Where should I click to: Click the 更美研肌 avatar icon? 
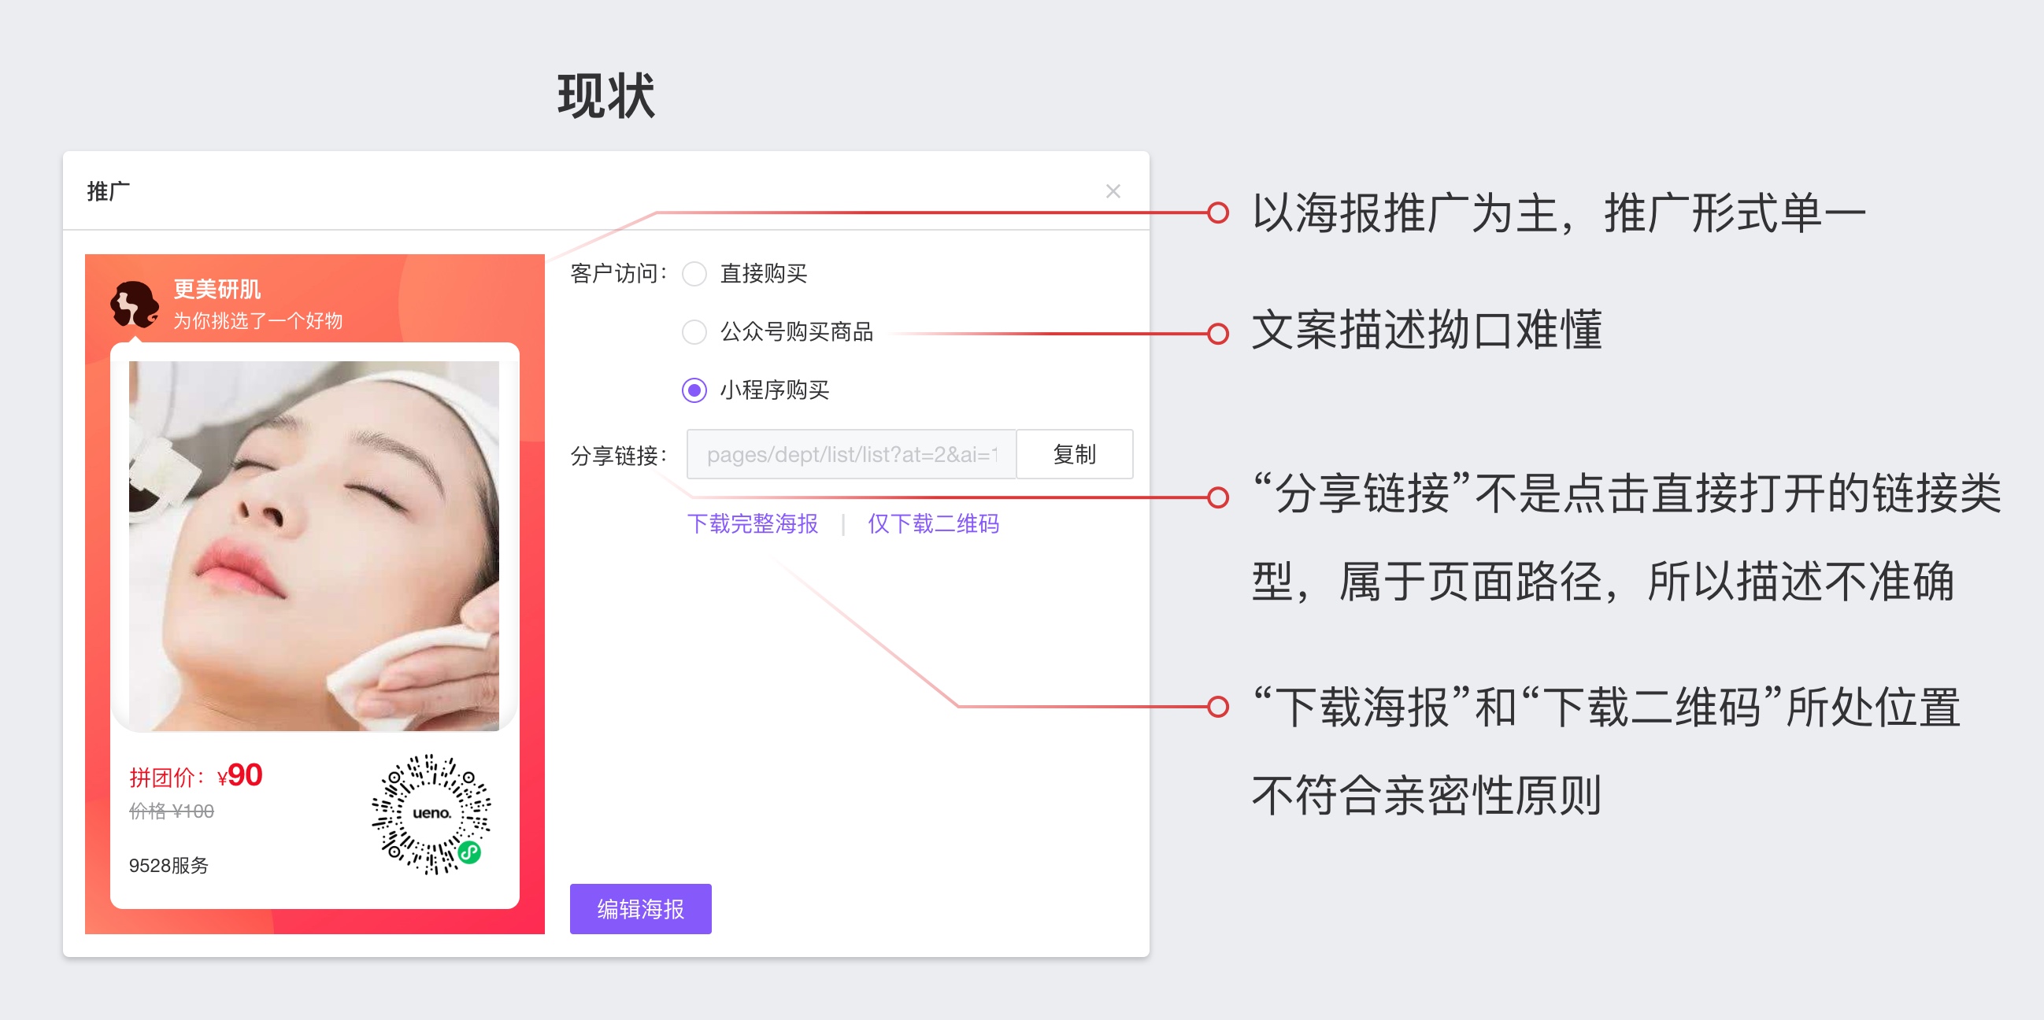click(134, 304)
